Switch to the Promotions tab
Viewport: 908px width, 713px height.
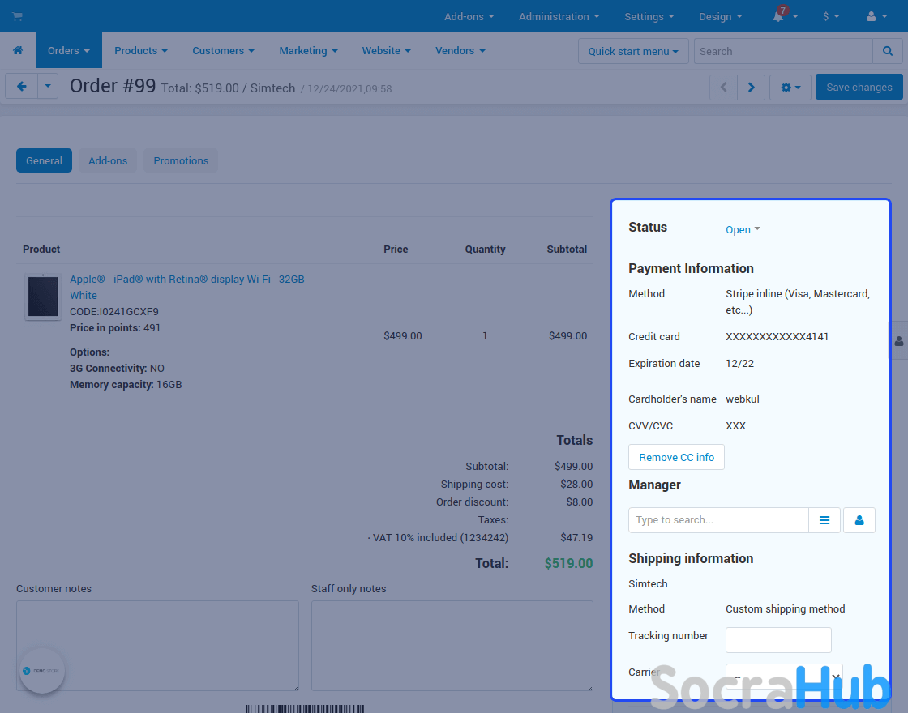tap(181, 160)
